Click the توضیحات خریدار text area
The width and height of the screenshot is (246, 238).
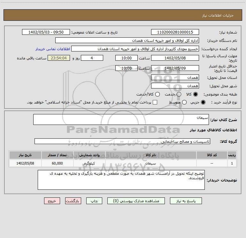click(121, 180)
